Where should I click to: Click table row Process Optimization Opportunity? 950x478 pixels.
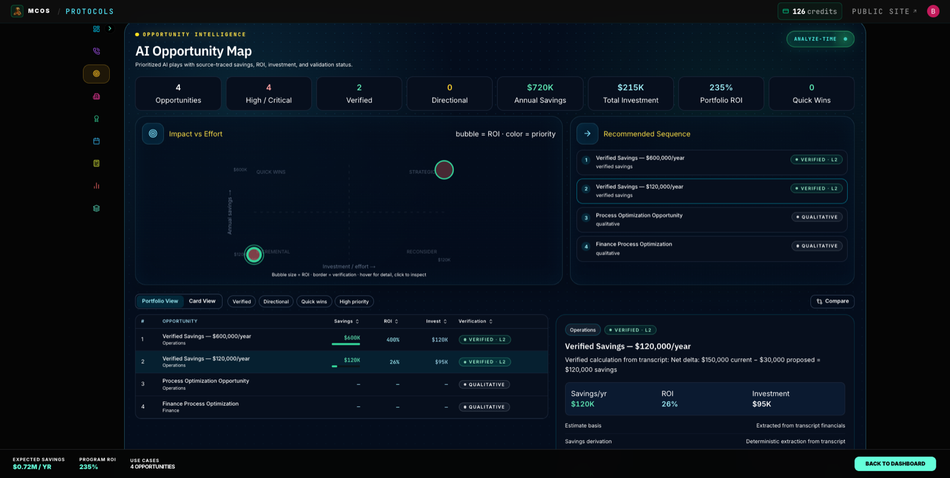341,384
